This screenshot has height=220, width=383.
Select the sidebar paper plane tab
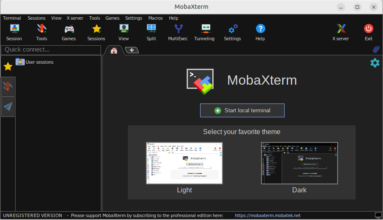coord(8,106)
